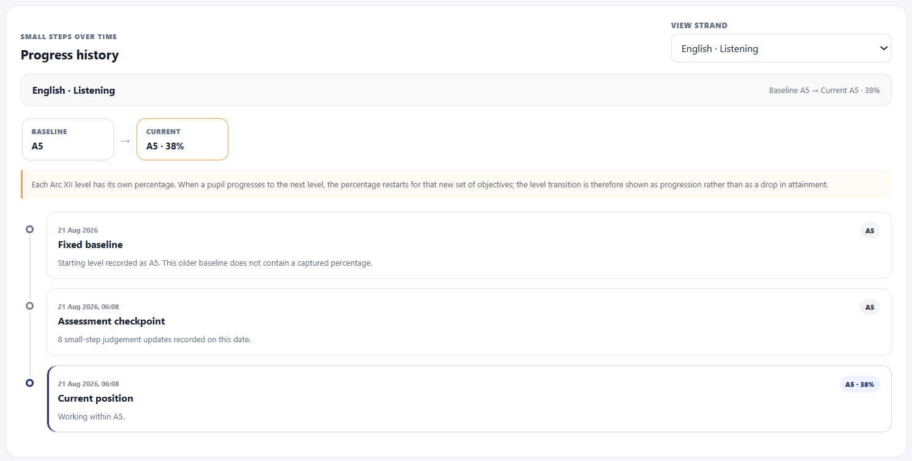This screenshot has height=461, width=912.
Task: Open the View Strand dropdown
Action: click(x=781, y=48)
